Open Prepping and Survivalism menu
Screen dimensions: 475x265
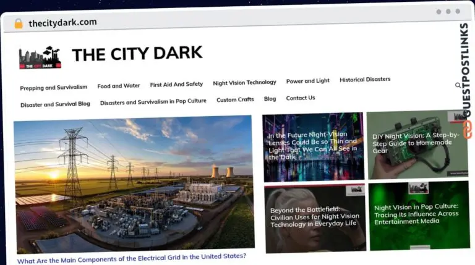pyautogui.click(x=54, y=88)
